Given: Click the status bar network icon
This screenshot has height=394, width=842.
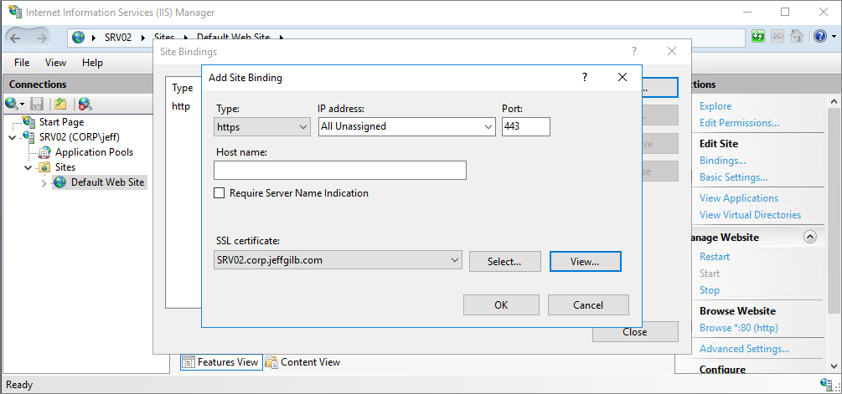Looking at the screenshot, I should tap(826, 384).
